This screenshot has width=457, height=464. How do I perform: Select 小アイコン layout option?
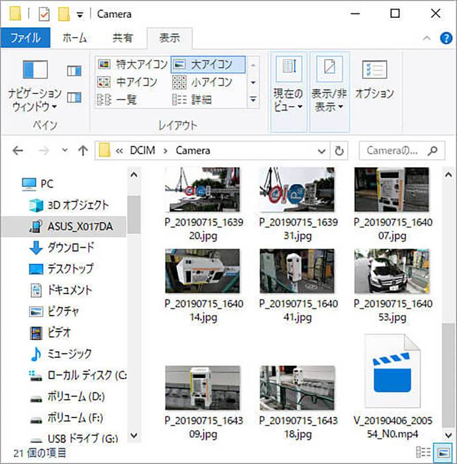coord(203,82)
